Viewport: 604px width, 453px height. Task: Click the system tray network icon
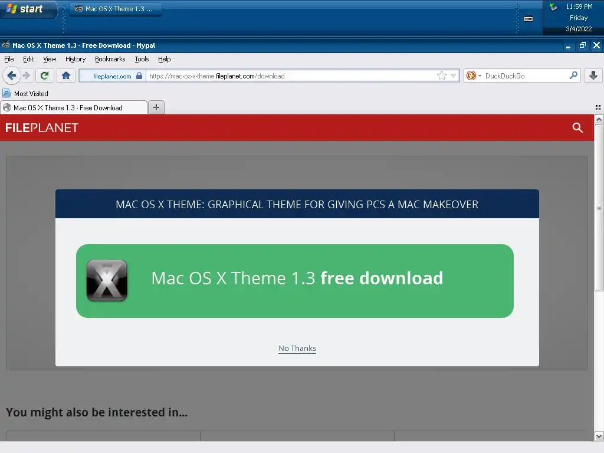553,6
